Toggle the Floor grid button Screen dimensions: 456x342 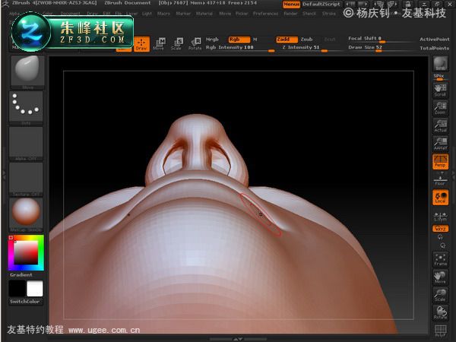(440, 179)
